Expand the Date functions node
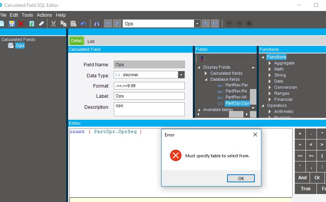The height and width of the screenshot is (202, 326). [x=270, y=81]
